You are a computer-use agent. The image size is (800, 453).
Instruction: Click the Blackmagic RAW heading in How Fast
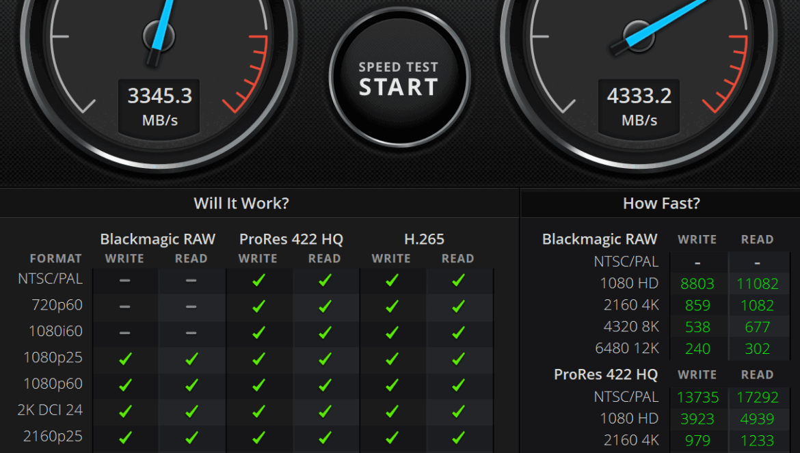pyautogui.click(x=600, y=239)
